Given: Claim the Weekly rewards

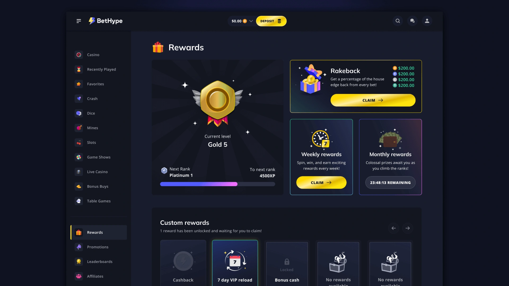Looking at the screenshot, I should pos(321,182).
